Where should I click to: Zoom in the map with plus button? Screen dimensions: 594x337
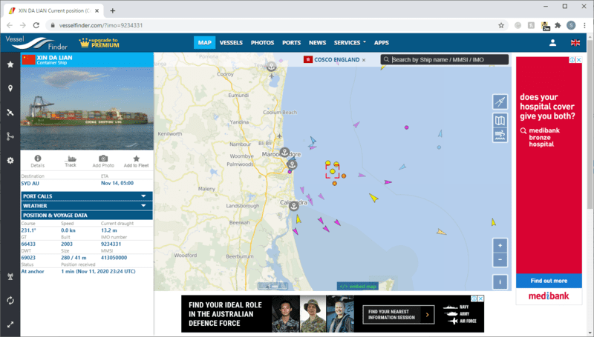(x=500, y=246)
